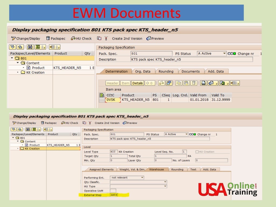Screen dimensions: 276x207
Task: Open the Rounding tab in upper screen
Action: 166,71
